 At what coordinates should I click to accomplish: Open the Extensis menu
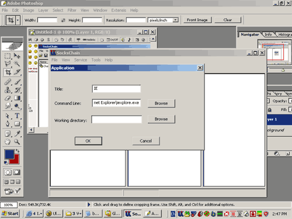(x=119, y=10)
